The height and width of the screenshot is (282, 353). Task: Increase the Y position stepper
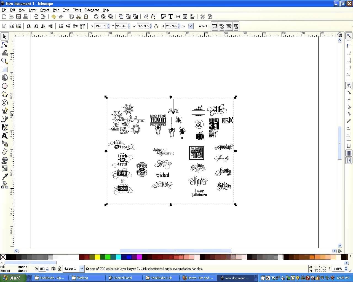coord(129,25)
